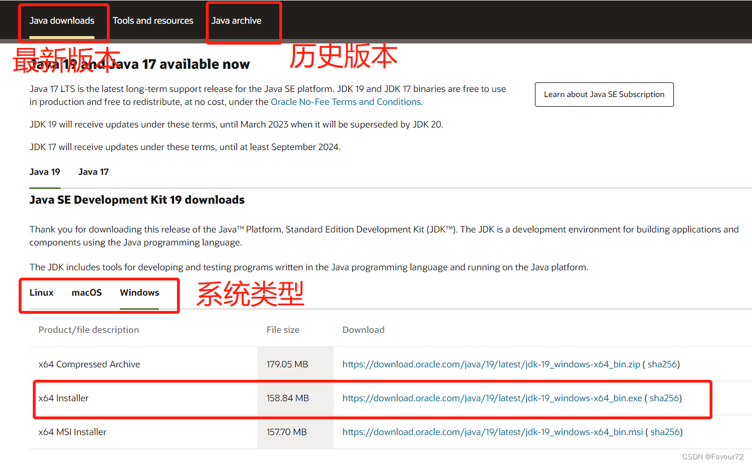752x465 pixels.
Task: Click the File size column header
Action: (x=283, y=330)
